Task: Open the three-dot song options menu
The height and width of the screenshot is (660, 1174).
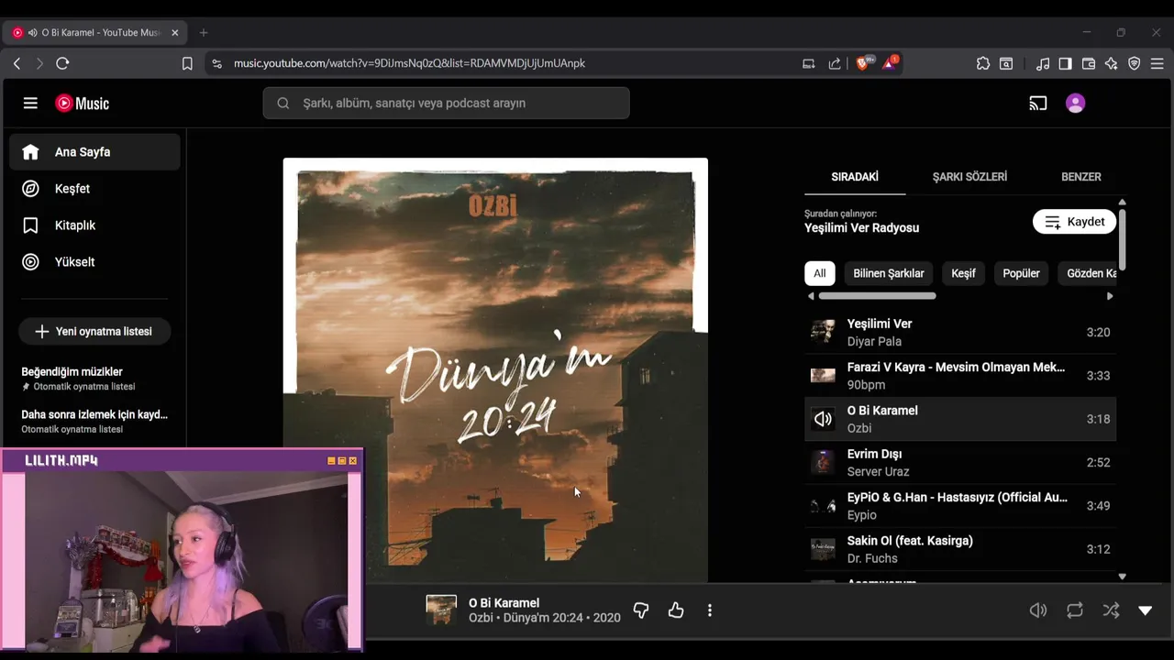Action: pos(710,610)
